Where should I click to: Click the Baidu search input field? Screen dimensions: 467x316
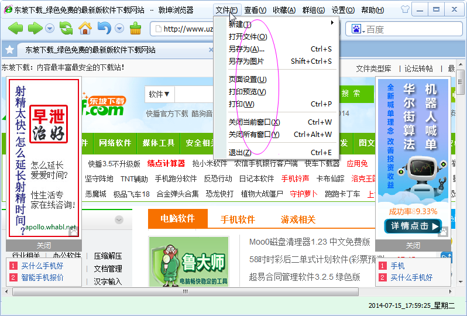(x=414, y=29)
